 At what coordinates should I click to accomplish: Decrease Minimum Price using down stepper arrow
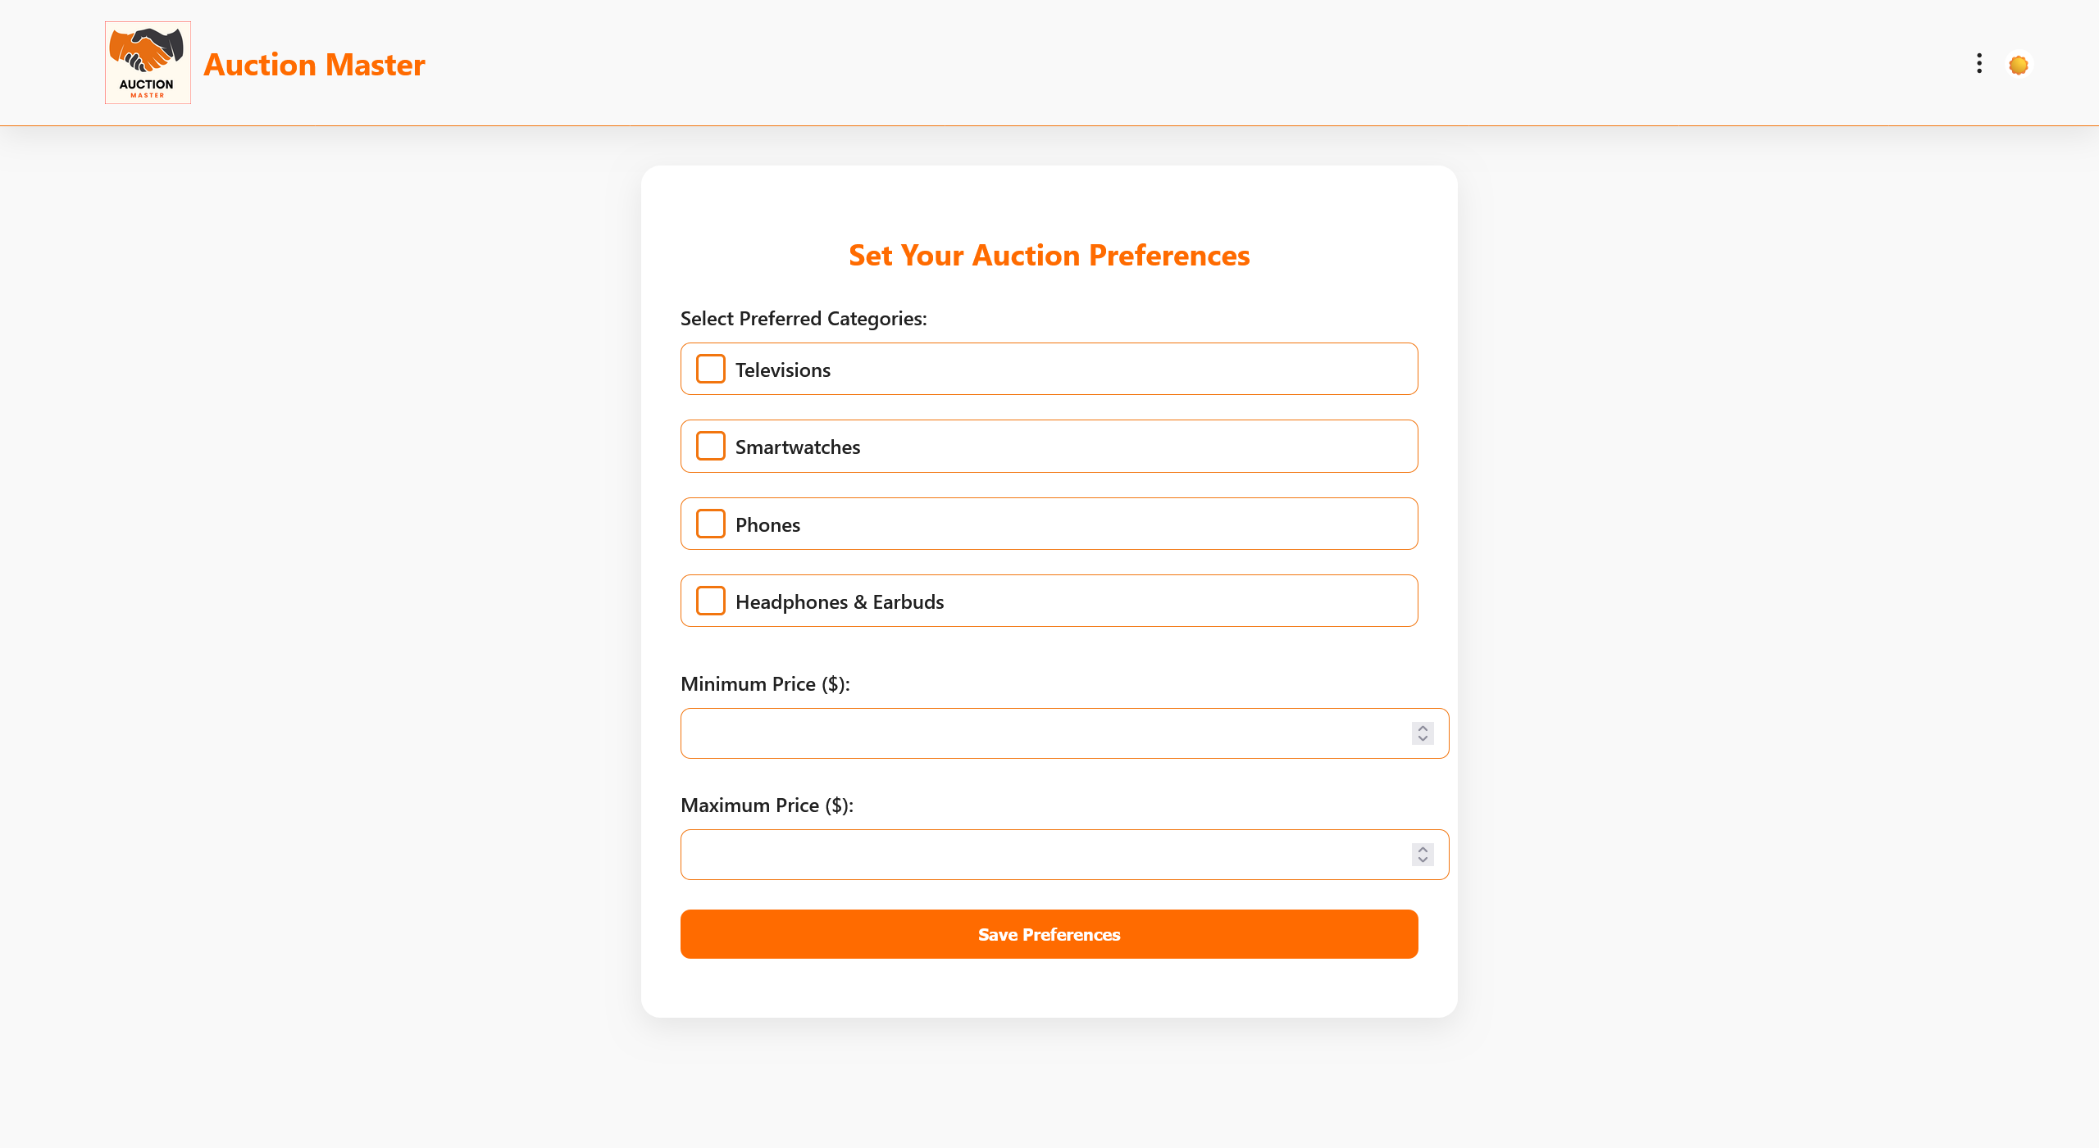[1423, 739]
